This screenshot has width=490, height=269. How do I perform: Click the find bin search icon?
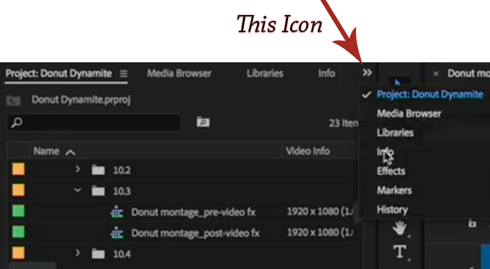pyautogui.click(x=203, y=122)
